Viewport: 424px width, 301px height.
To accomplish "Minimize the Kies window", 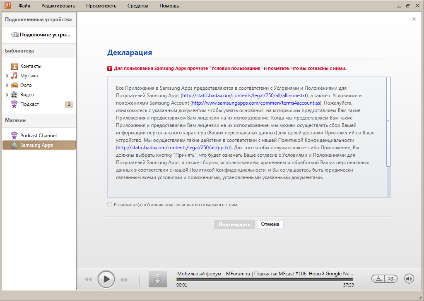I will [400, 6].
